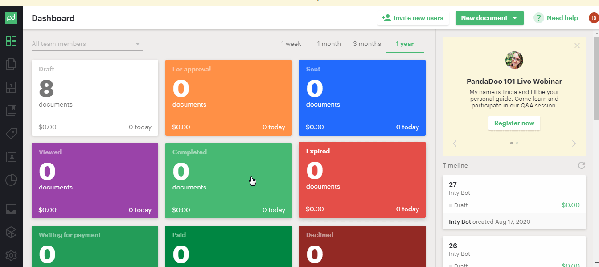
Task: Open the All team members dropdown
Action: 87,44
